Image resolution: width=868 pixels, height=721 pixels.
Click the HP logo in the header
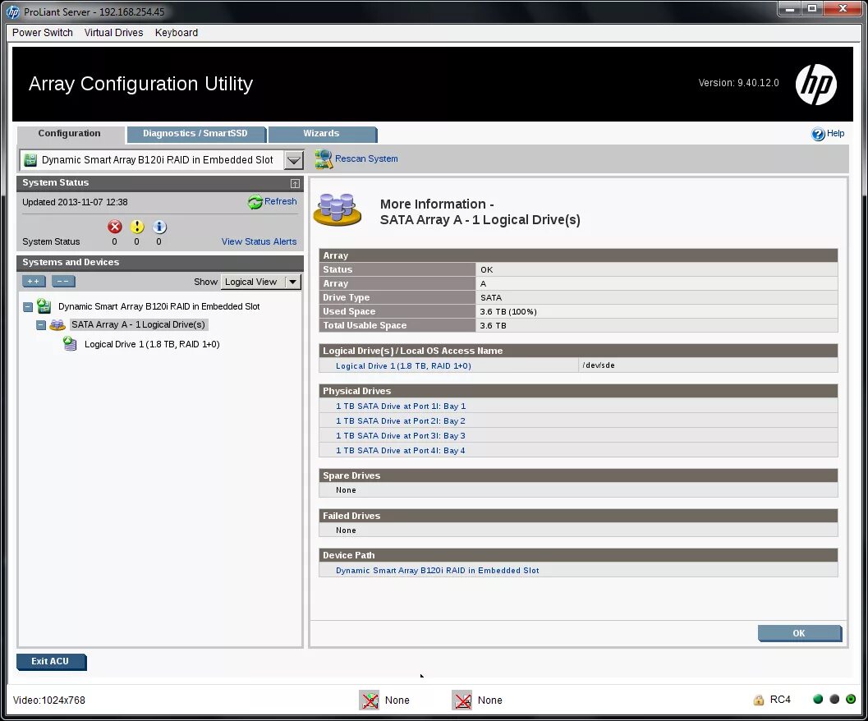click(x=815, y=85)
